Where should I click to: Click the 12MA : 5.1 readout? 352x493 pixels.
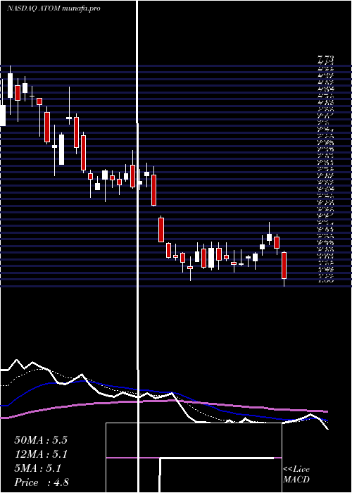coord(41,454)
